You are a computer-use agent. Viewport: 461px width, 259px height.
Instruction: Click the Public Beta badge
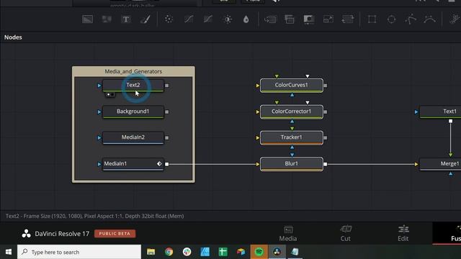[x=115, y=233]
